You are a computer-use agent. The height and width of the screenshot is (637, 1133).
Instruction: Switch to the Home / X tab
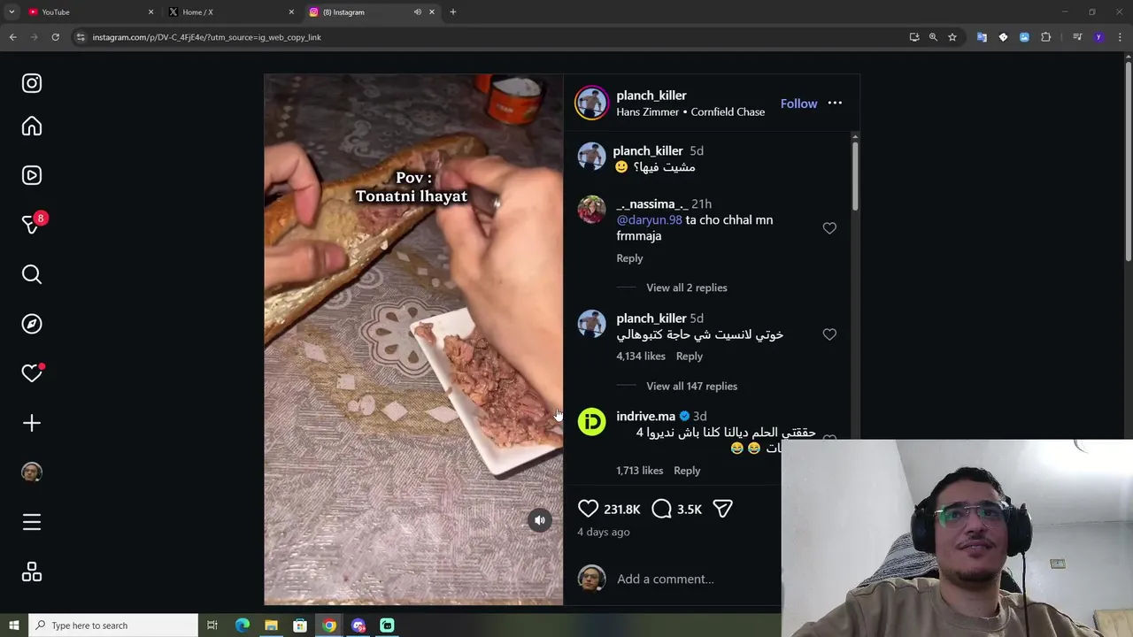pyautogui.click(x=232, y=12)
